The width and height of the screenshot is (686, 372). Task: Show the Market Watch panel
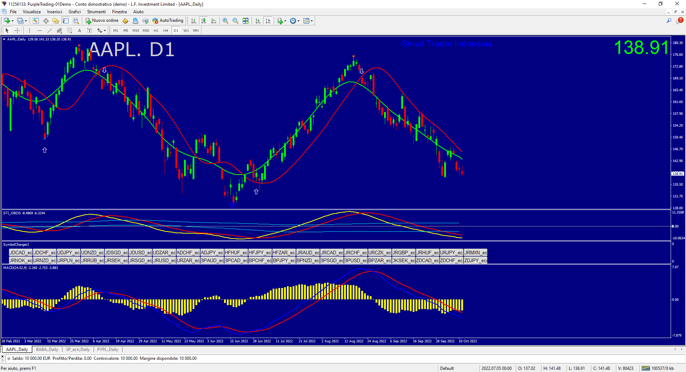[36, 21]
